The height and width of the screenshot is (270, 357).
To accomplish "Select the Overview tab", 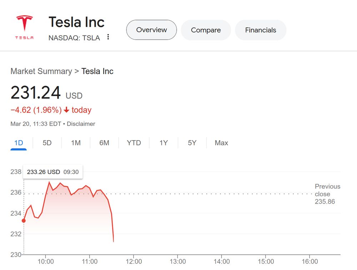I will 151,30.
